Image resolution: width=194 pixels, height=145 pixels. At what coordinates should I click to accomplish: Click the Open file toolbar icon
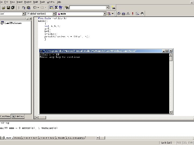pos(4,8)
